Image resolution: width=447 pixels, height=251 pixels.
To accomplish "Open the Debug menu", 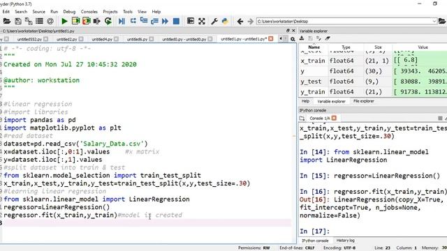I will click(x=69, y=12).
